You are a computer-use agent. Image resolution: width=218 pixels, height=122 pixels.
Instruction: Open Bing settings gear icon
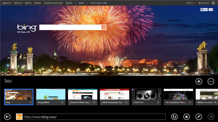[x=213, y=3]
